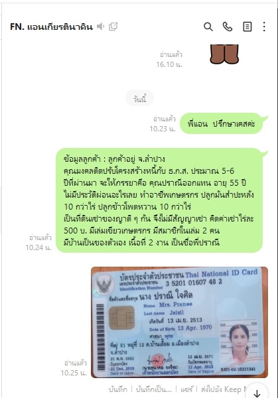
Task: Click the 10.24 น. read timestamp
Action: tap(38, 247)
